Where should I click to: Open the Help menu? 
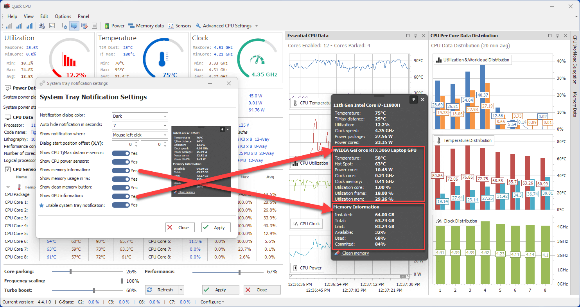pos(12,16)
